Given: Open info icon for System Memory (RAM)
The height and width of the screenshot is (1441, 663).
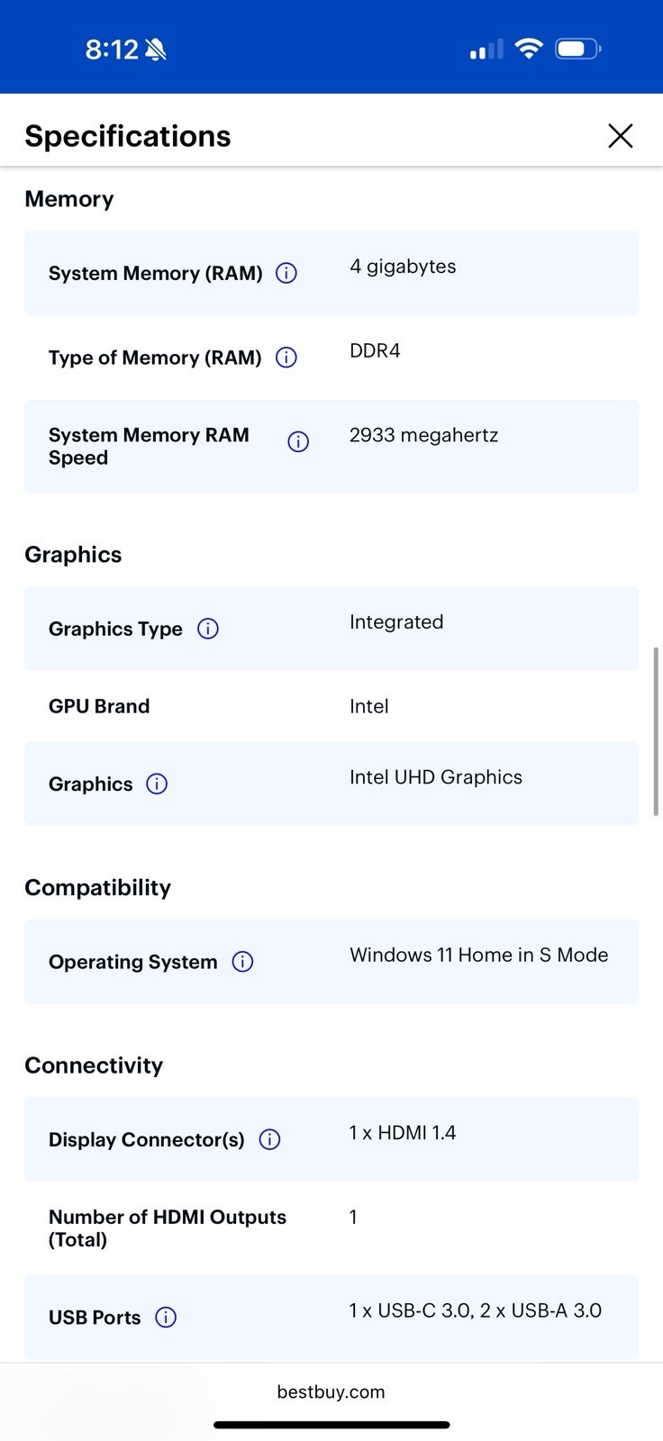Looking at the screenshot, I should [286, 273].
